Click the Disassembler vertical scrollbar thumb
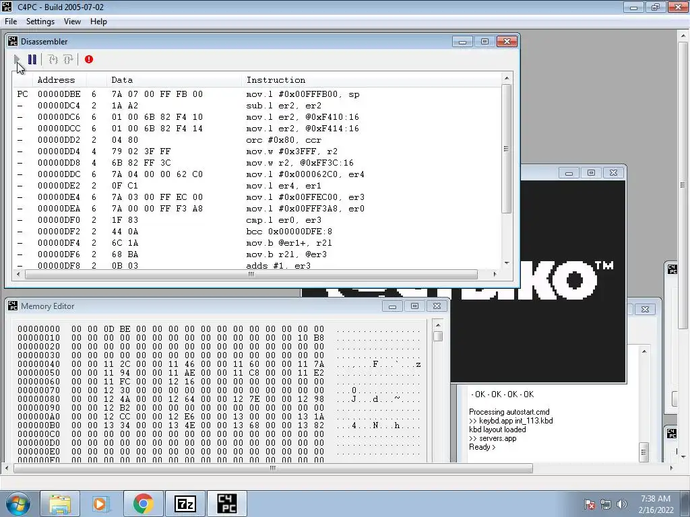Screen dimensions: 690x517 pos(507,149)
